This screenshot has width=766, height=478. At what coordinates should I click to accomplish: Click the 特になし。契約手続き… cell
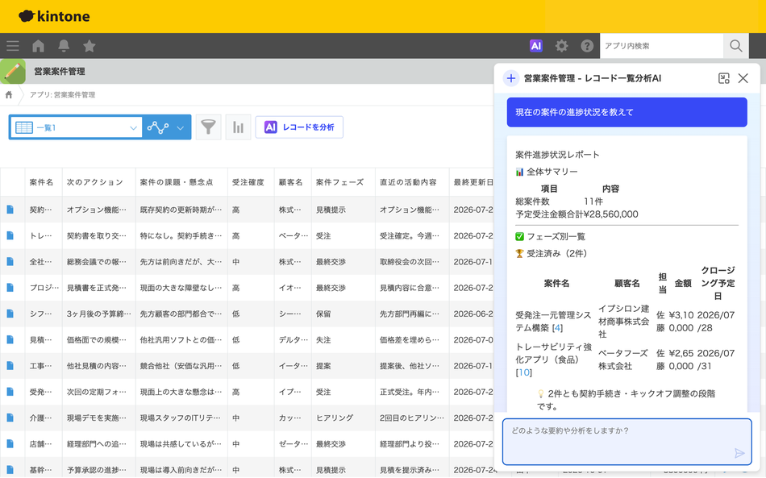181,236
